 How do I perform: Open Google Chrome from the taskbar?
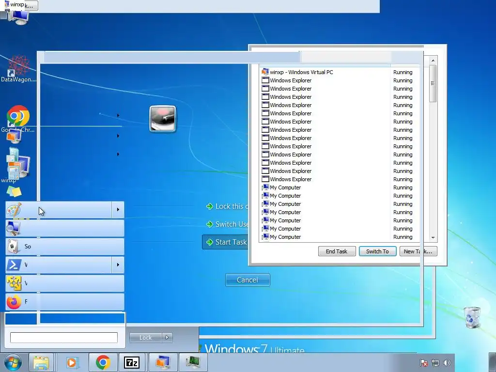[103, 362]
